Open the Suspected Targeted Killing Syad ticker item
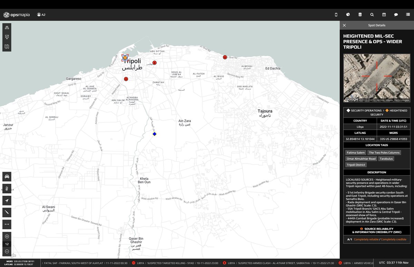Screen dimensions: 414x267 coord(178,263)
